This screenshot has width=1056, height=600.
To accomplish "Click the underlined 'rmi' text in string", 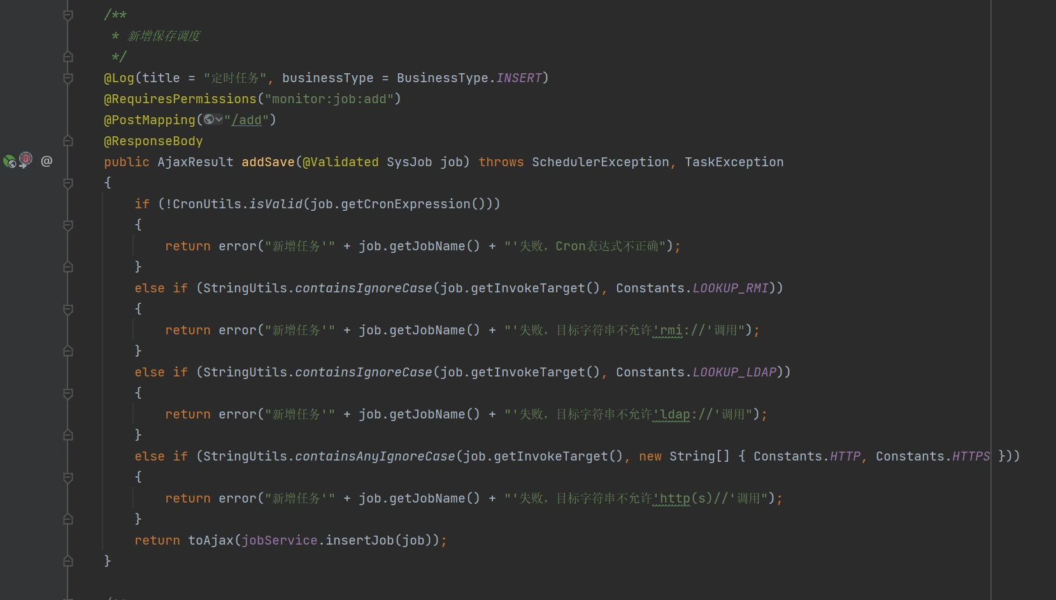I will pos(671,331).
